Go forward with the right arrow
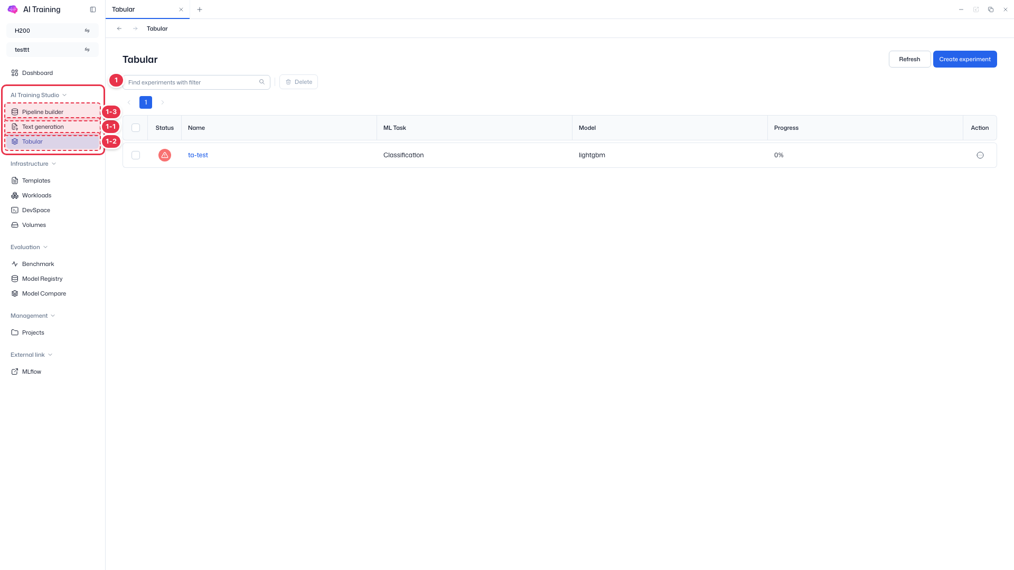 click(135, 28)
